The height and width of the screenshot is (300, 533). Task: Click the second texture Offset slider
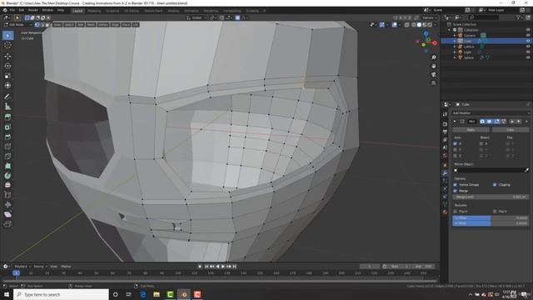(x=491, y=223)
